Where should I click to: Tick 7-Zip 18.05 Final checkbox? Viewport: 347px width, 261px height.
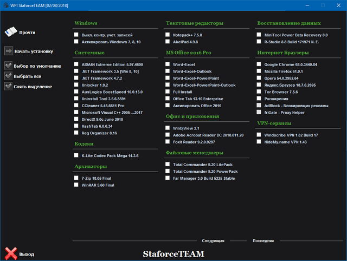(x=76, y=178)
